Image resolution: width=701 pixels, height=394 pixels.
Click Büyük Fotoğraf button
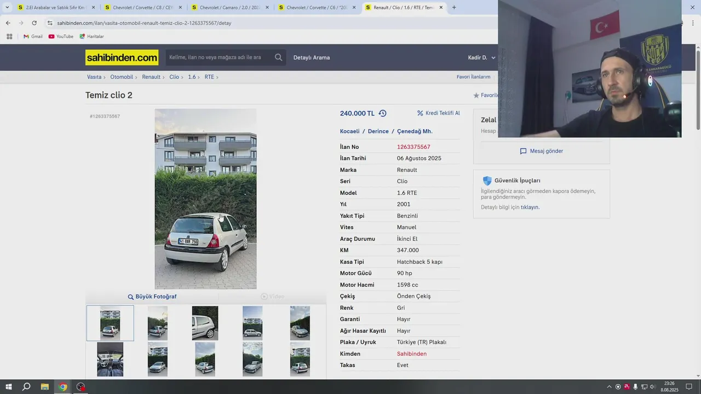pos(152,297)
